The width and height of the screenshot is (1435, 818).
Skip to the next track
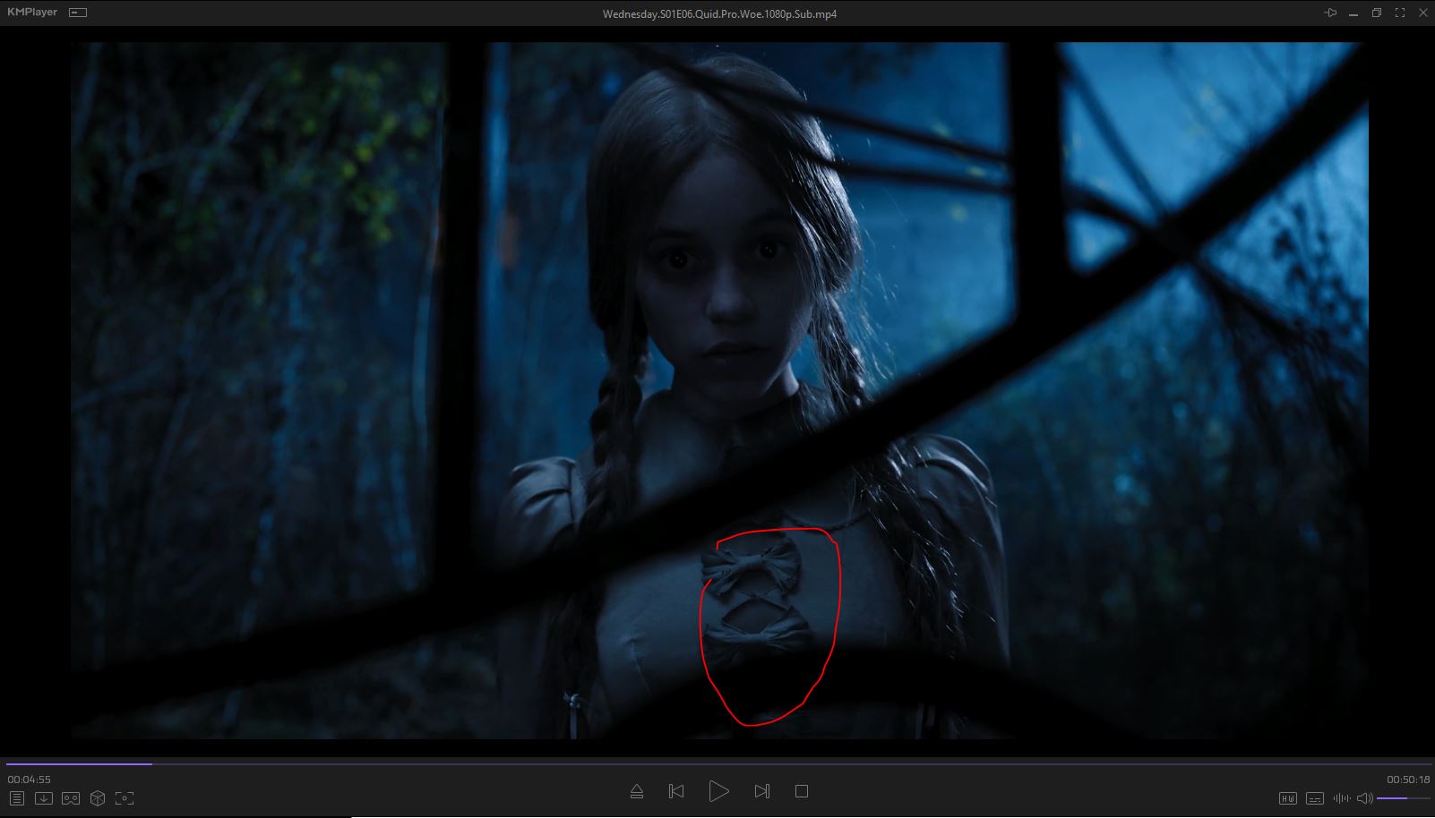point(761,791)
